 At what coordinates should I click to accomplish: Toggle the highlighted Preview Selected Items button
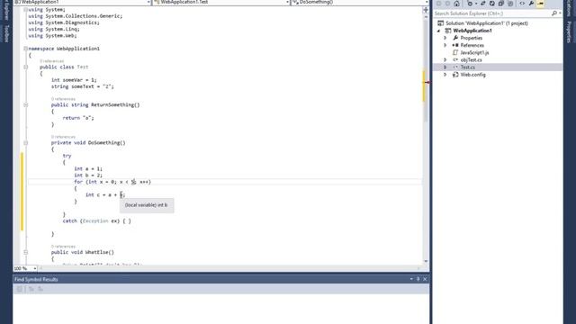540,4
